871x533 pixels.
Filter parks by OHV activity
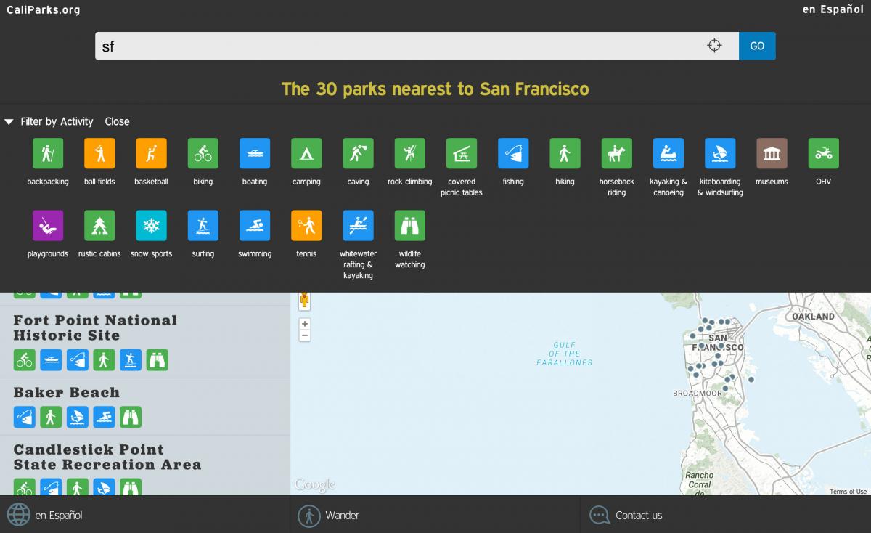(824, 153)
